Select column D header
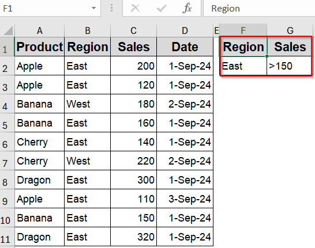The width and height of the screenshot is (315, 248). click(185, 30)
